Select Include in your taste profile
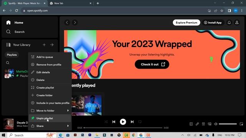This screenshot has height=138, width=246. [50, 103]
